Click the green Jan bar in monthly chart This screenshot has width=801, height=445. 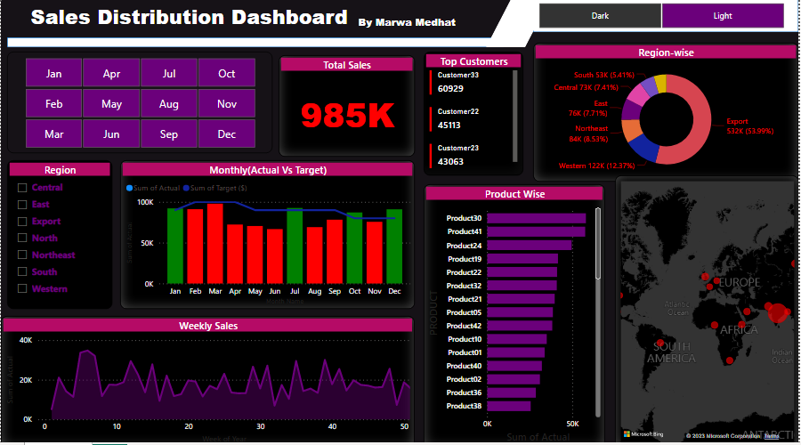click(x=175, y=246)
